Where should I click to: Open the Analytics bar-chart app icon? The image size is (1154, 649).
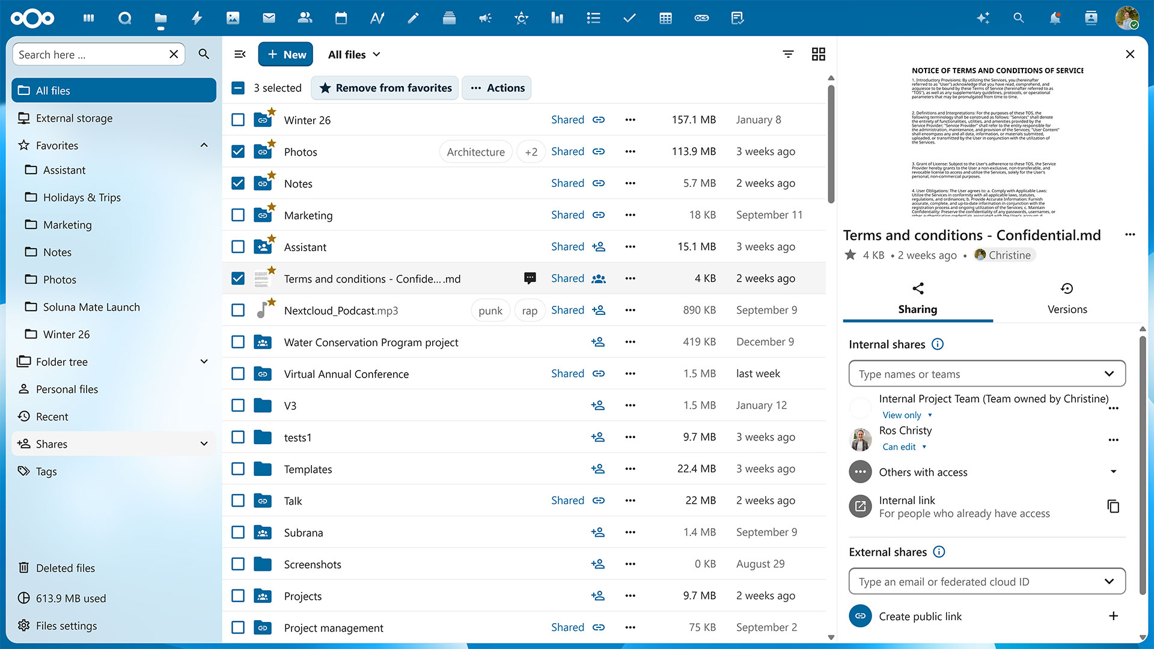(x=557, y=18)
